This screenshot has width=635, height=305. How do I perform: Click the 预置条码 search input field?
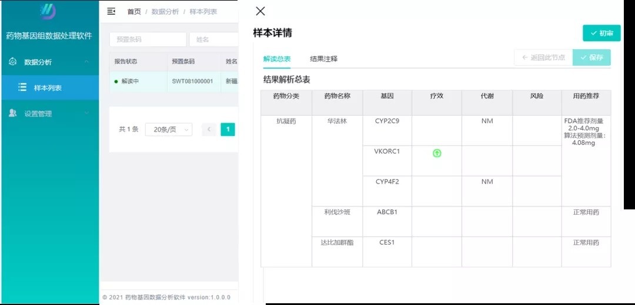(x=147, y=39)
